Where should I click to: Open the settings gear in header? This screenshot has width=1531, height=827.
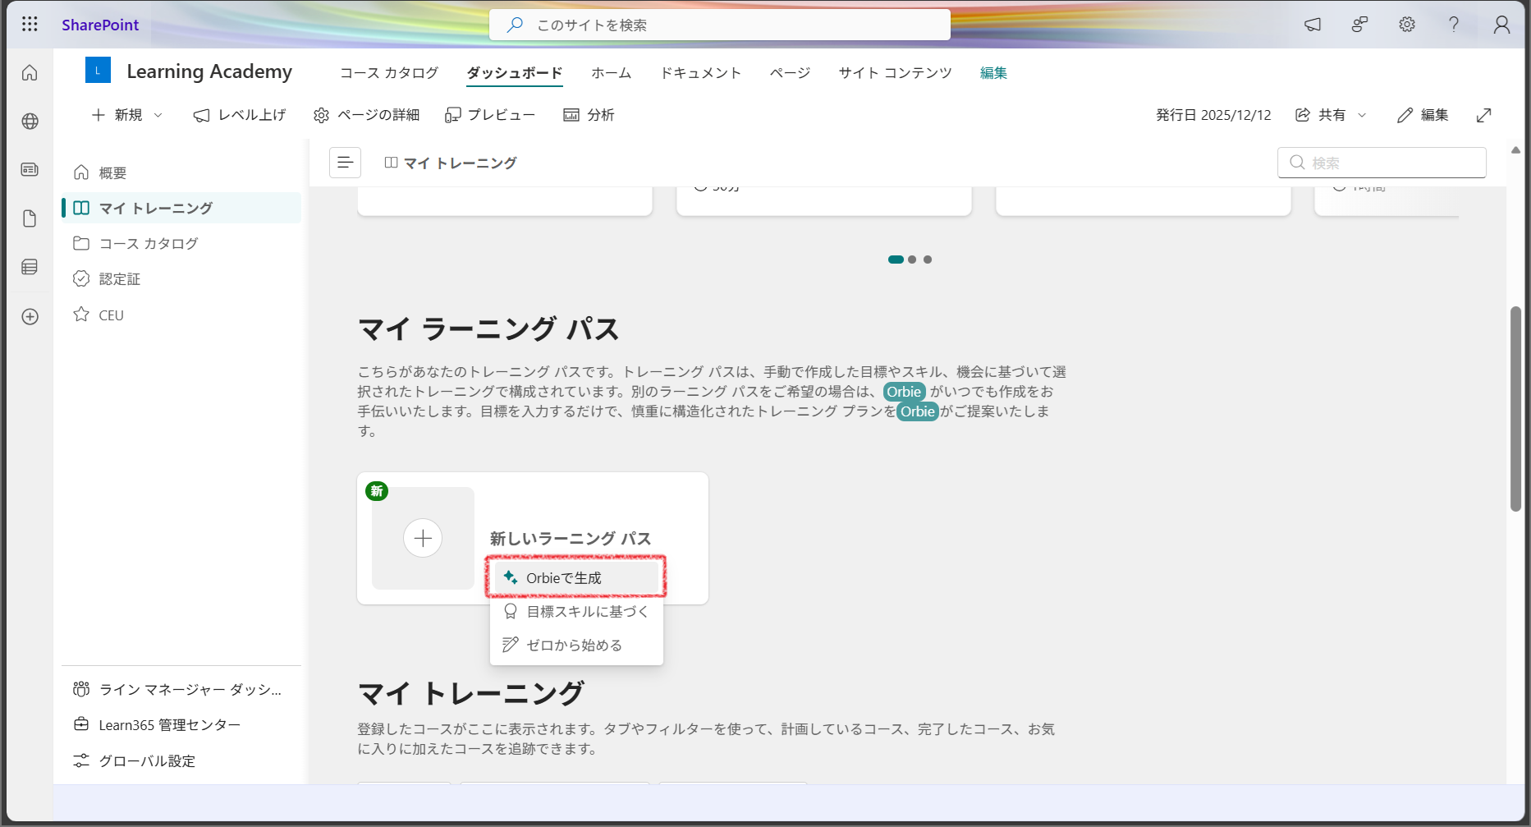pos(1407,25)
